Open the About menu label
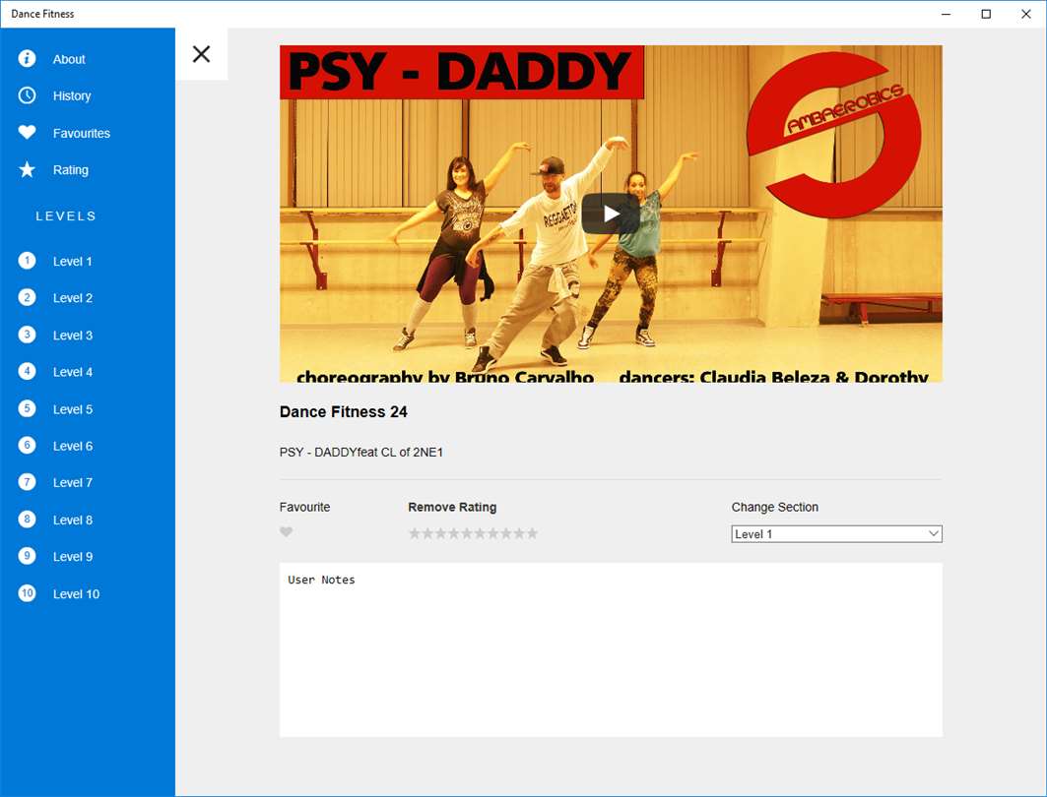 click(69, 59)
